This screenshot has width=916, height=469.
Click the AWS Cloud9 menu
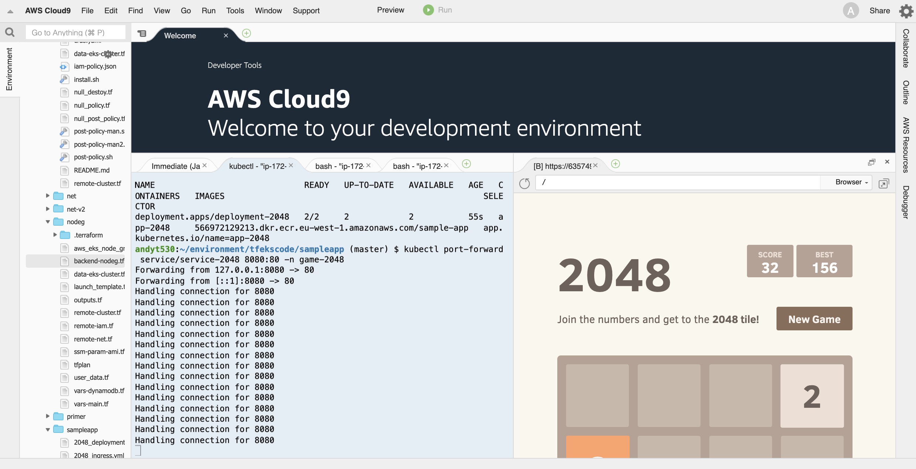coord(48,11)
